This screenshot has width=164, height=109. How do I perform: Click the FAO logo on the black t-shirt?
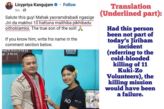click(x=68, y=101)
